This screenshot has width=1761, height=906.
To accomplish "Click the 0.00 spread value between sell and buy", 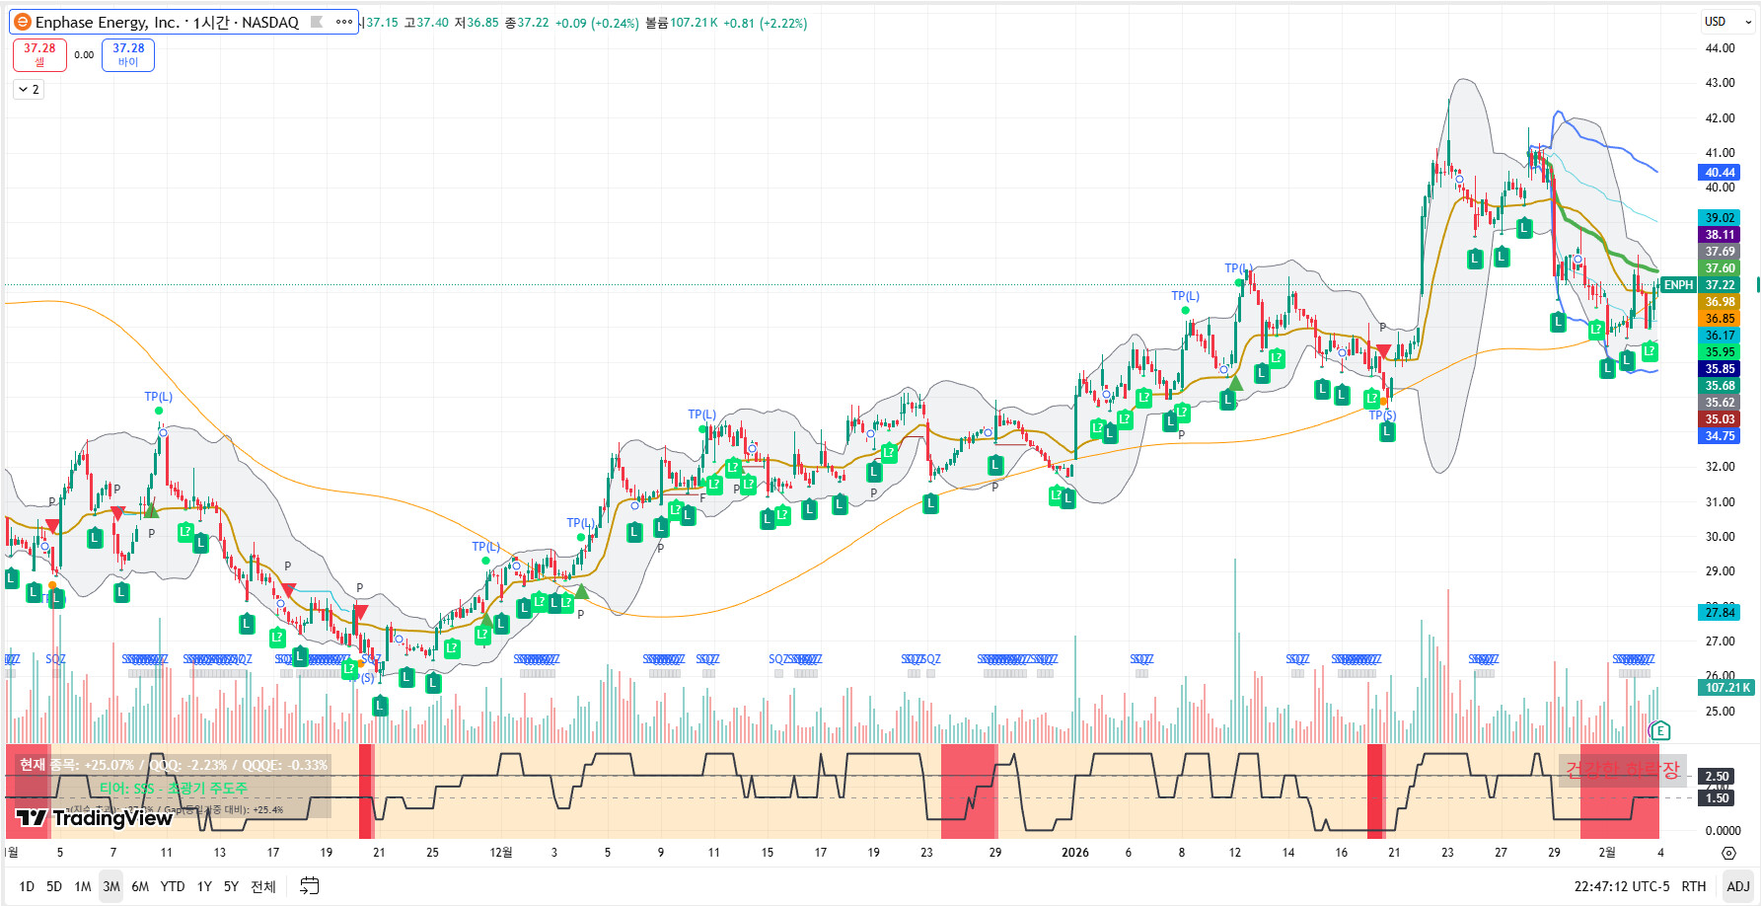I will tap(84, 55).
